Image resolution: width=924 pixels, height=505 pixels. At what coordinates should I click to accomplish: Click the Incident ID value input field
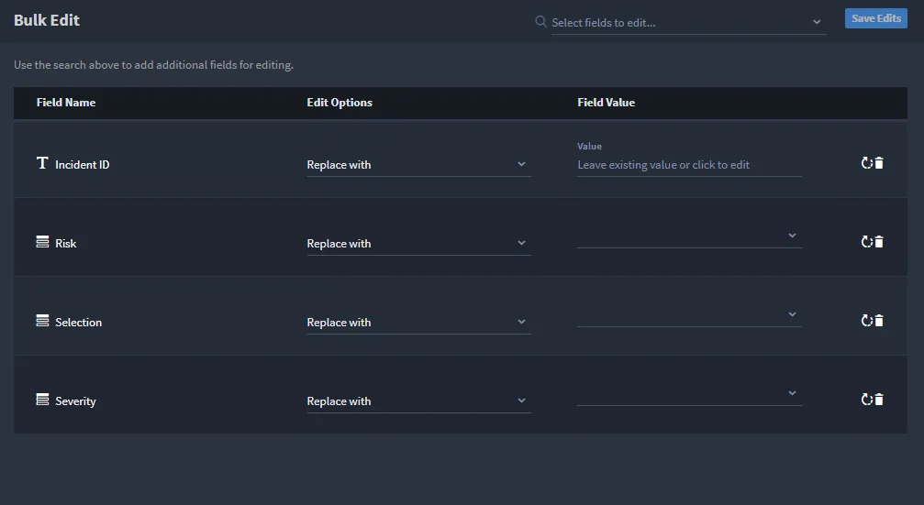coord(689,165)
